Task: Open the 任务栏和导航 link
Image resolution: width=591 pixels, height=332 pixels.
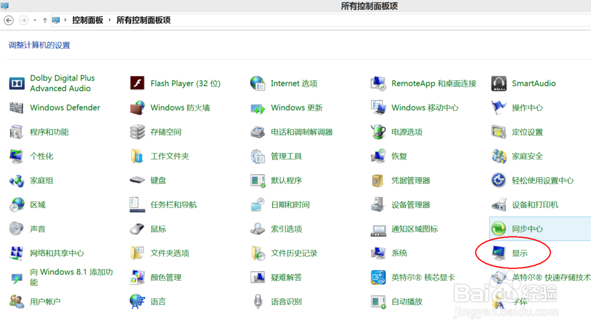Action: tap(173, 204)
